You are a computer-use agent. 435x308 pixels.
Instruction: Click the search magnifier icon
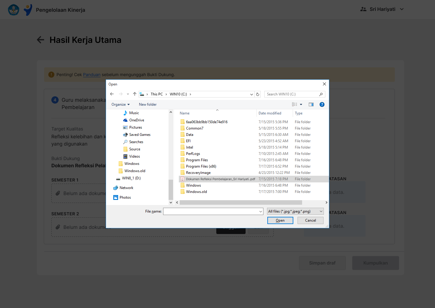pyautogui.click(x=321, y=94)
